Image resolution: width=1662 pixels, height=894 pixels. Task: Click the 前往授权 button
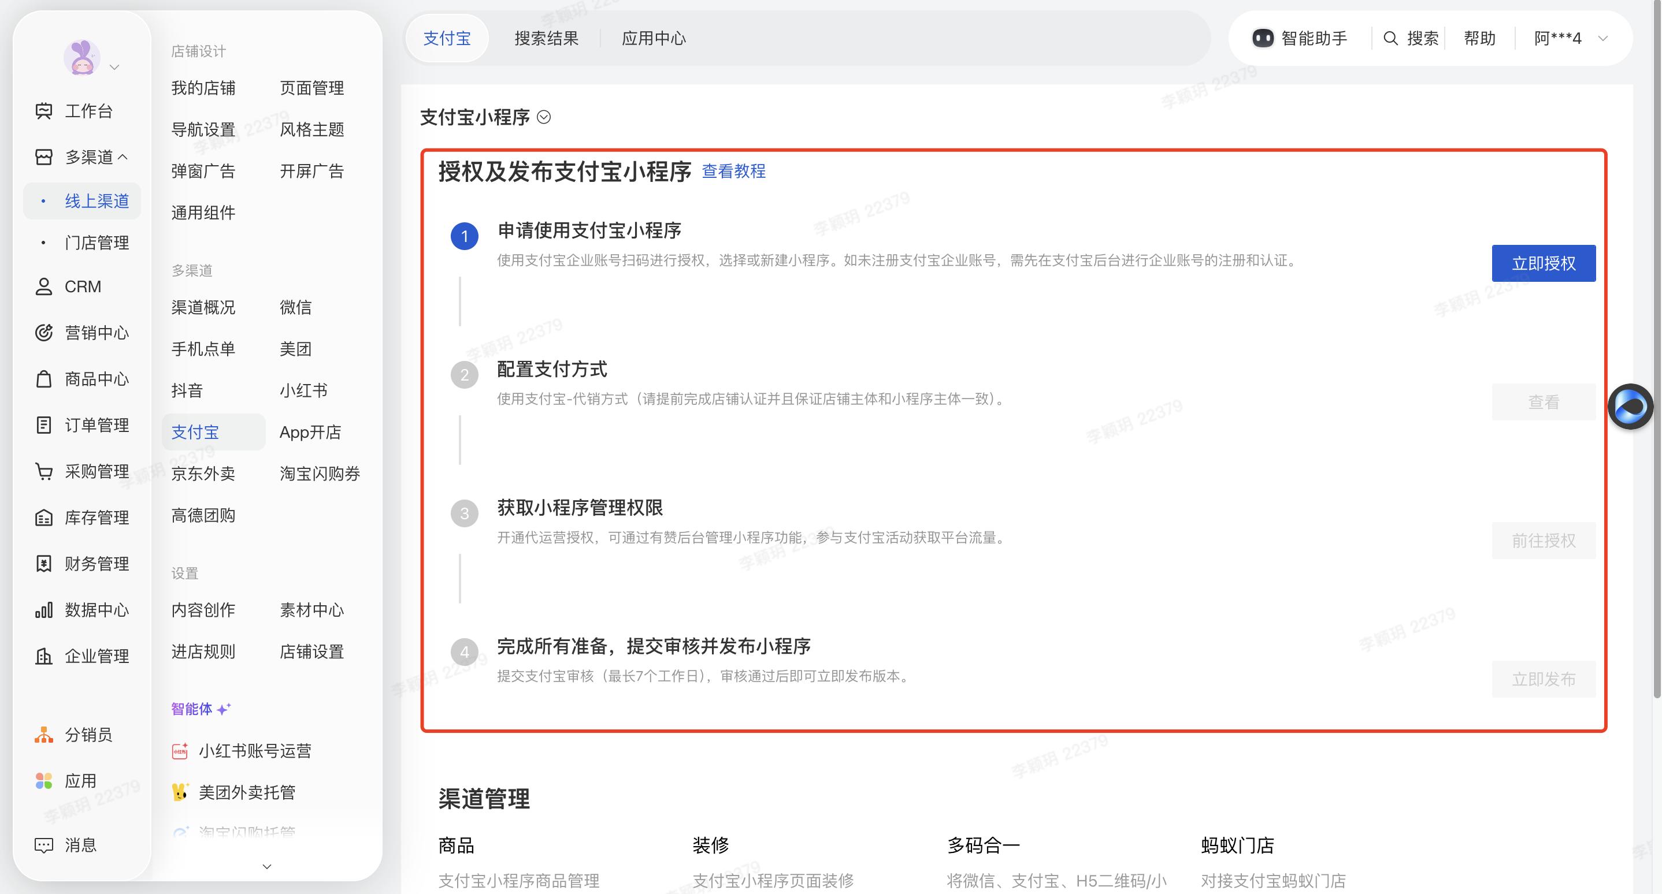1544,540
